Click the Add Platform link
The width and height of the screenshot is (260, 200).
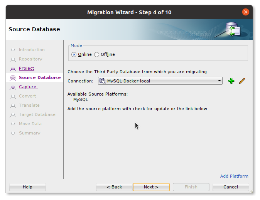tap(234, 176)
